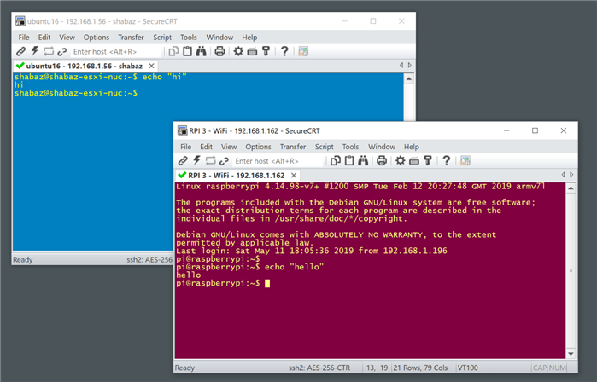Click Print icon in ubuntu16 window toolbar

click(219, 51)
